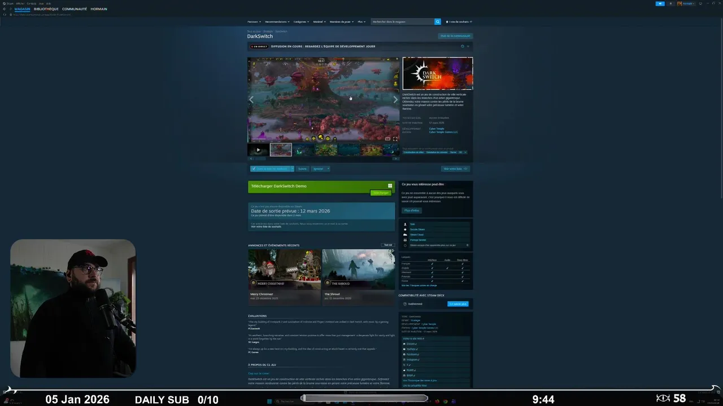This screenshot has width=723, height=406.
Task: Toggle the wishlist checkbox button
Action: click(270, 169)
